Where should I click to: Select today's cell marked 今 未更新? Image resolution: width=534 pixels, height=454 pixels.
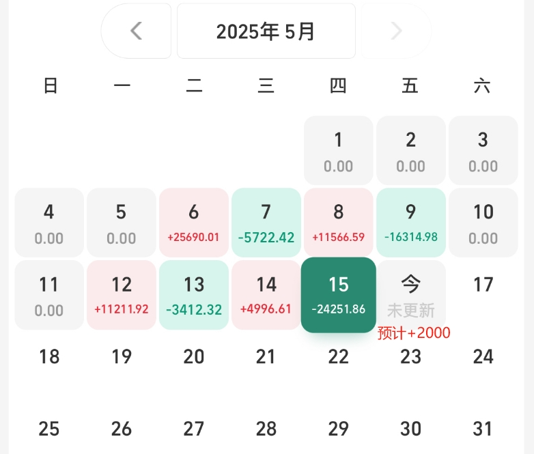pyautogui.click(x=411, y=296)
